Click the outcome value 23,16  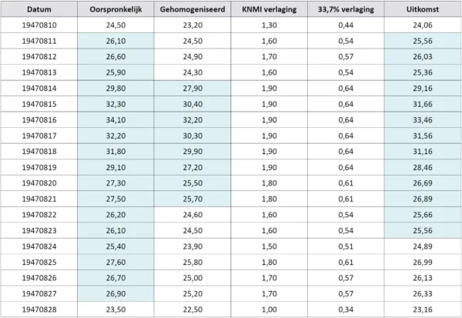tap(422, 310)
